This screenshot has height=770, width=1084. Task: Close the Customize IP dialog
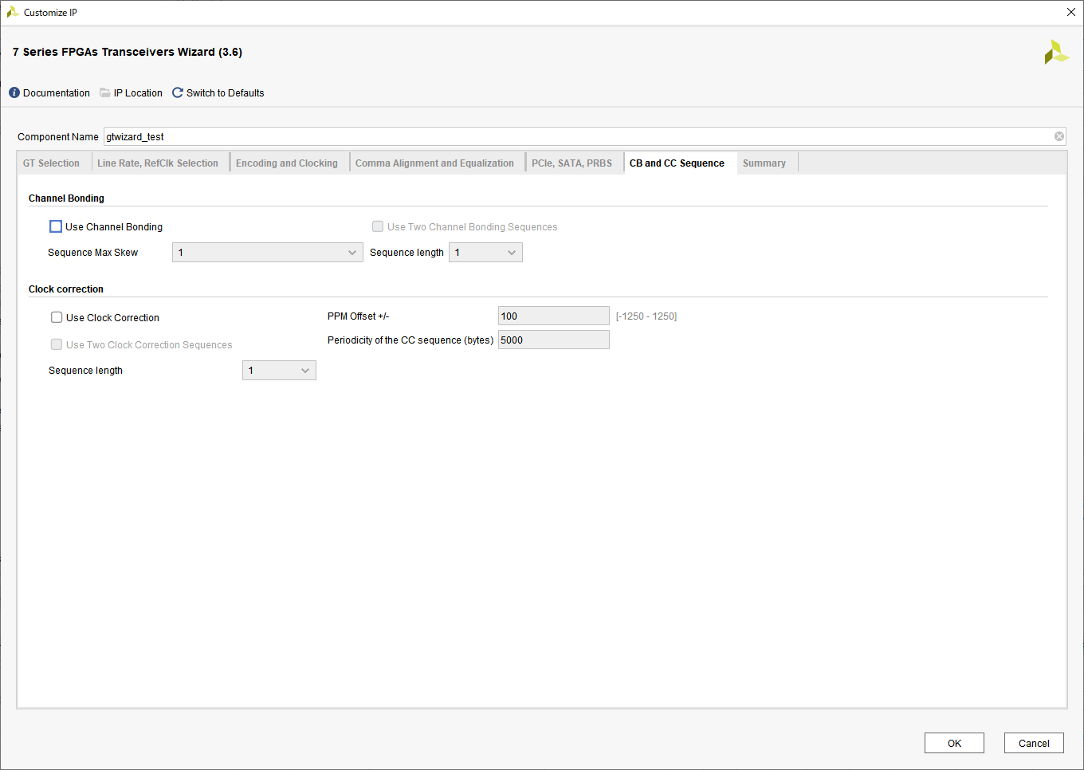point(1071,12)
